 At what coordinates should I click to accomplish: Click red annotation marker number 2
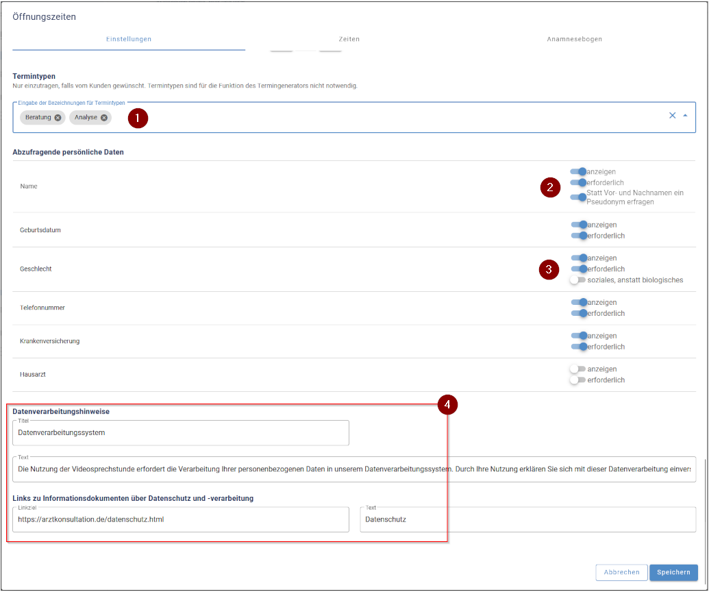coord(550,187)
